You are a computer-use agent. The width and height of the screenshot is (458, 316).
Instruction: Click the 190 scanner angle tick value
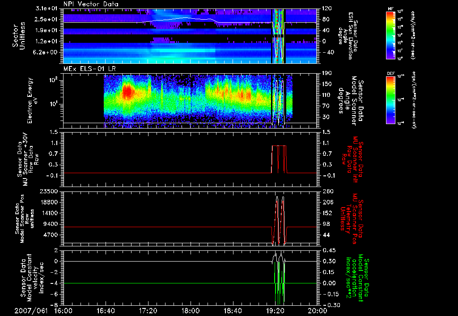[x=327, y=73]
